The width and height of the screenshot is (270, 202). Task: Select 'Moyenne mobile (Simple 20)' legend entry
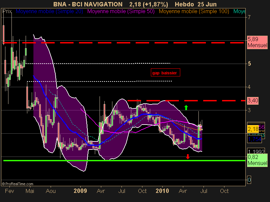(49, 11)
